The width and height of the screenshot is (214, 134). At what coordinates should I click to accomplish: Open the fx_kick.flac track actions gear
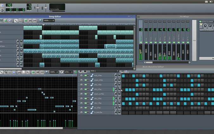tap(81, 112)
